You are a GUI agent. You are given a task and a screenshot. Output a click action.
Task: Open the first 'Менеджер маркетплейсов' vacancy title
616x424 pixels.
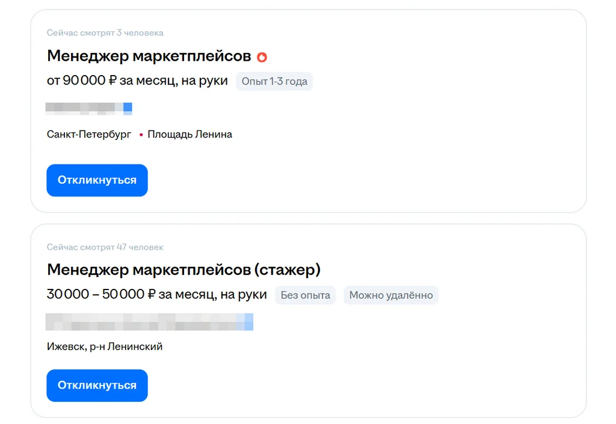tap(149, 56)
